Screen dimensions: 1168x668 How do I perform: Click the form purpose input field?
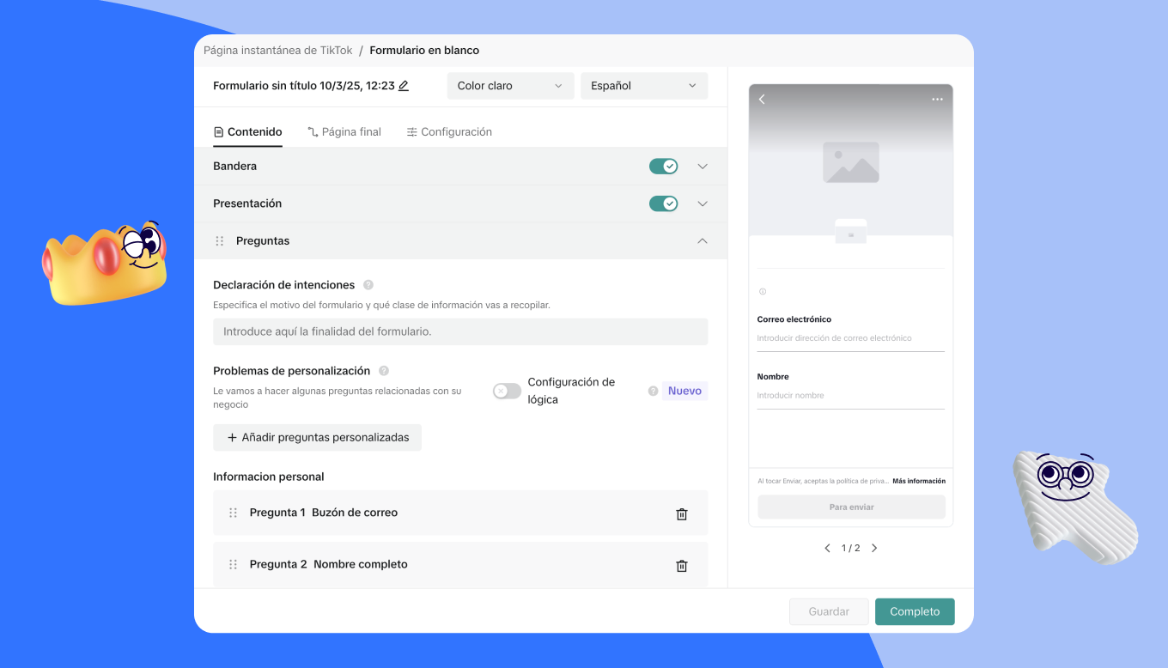pos(460,332)
